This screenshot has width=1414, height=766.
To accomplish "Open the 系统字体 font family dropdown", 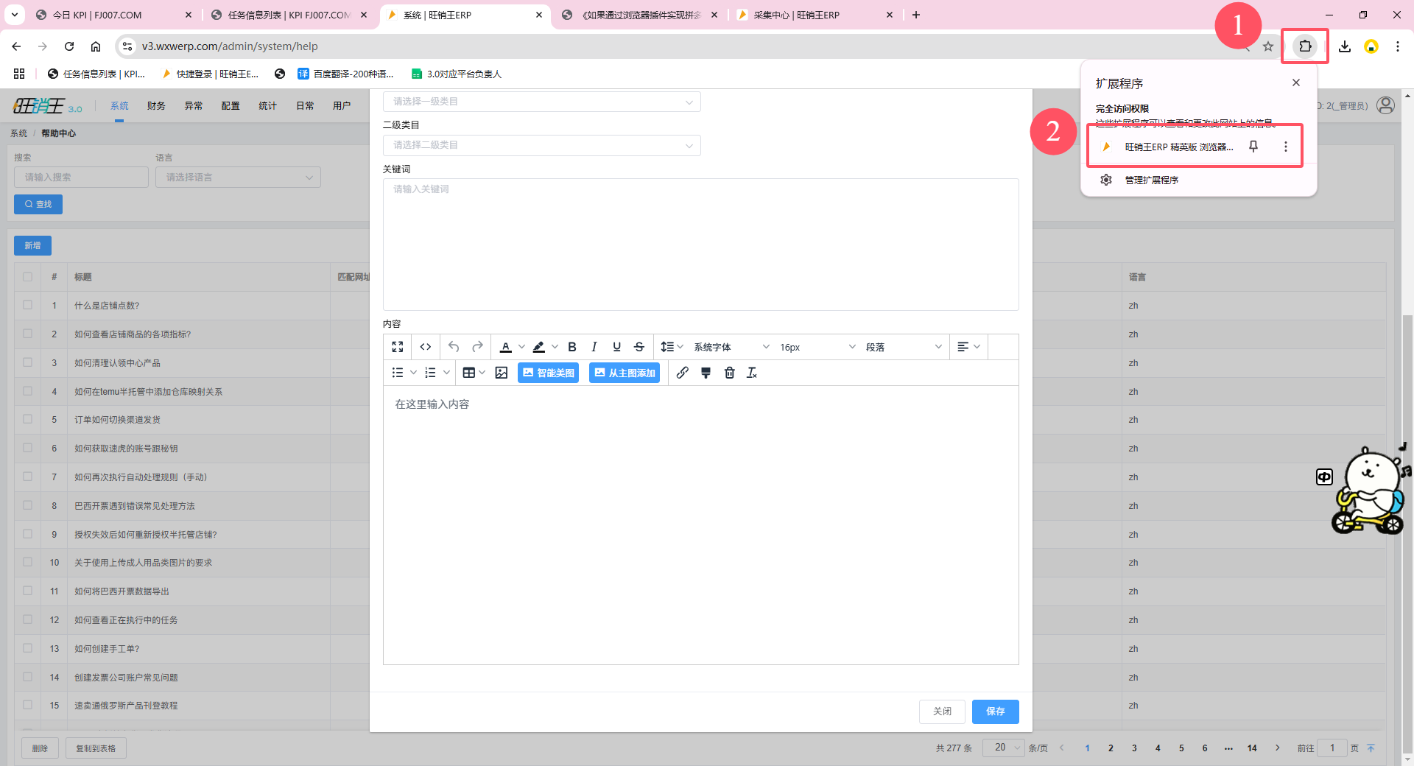I will pyautogui.click(x=731, y=347).
